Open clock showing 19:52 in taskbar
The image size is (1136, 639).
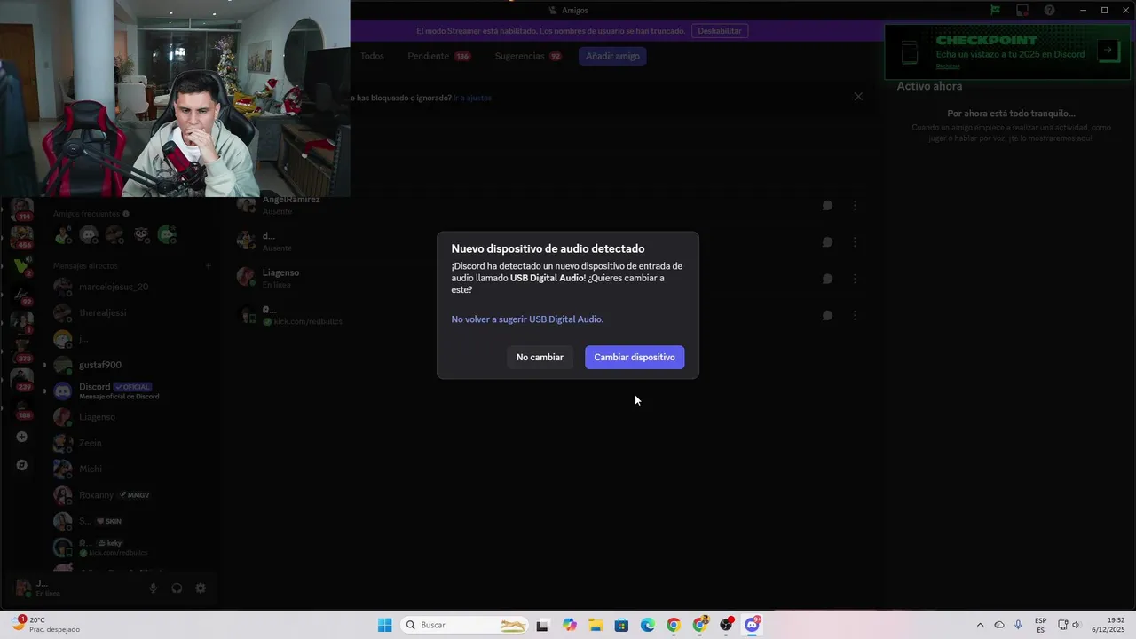(x=1108, y=625)
